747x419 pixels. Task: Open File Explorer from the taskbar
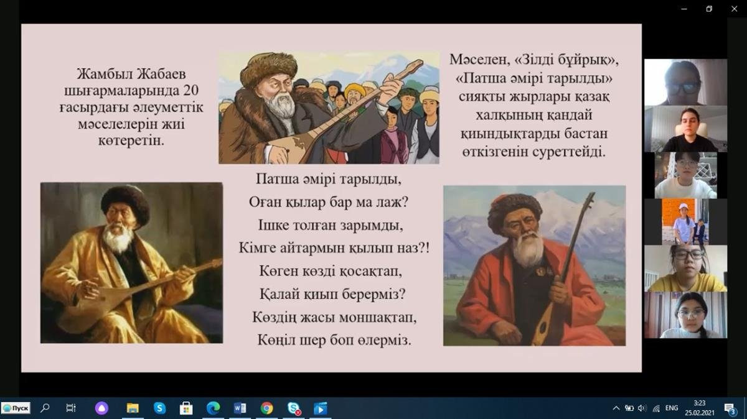(x=133, y=408)
